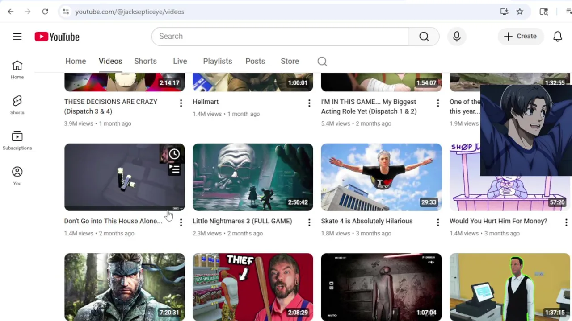
Task: Bookmark this page with star icon
Action: (x=520, y=12)
